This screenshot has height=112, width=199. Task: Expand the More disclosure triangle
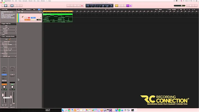(2, 34)
